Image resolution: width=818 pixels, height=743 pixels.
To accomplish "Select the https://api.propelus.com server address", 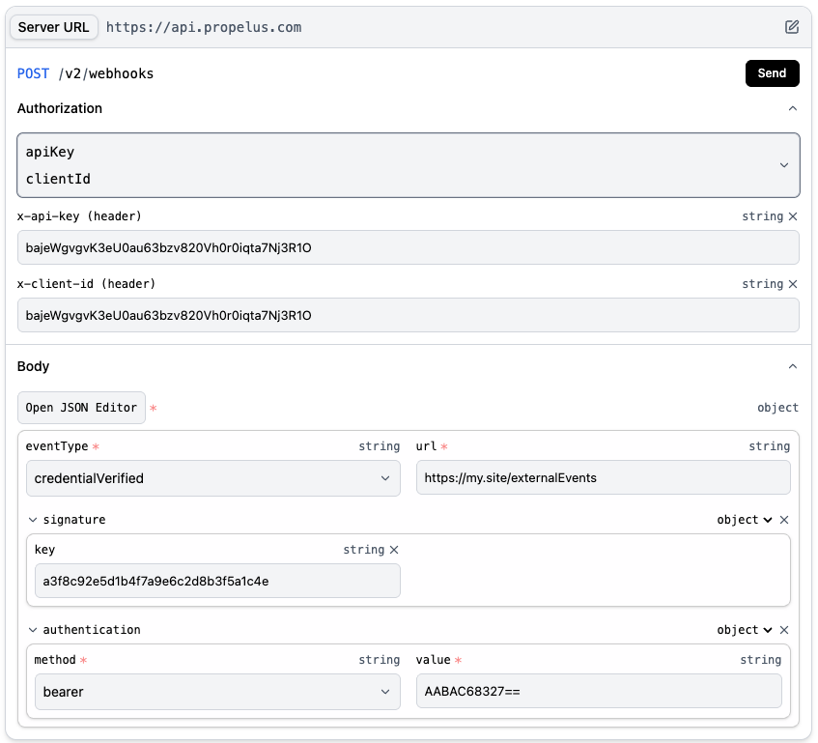I will [x=204, y=27].
